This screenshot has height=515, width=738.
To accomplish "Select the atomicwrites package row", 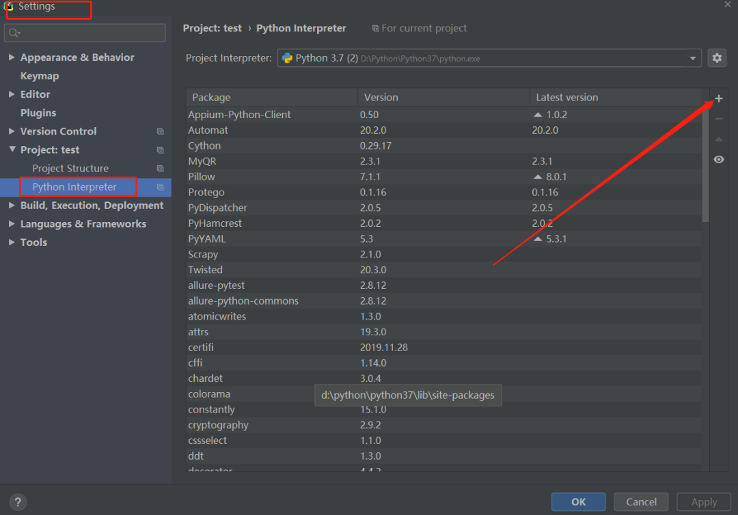I will (444, 316).
